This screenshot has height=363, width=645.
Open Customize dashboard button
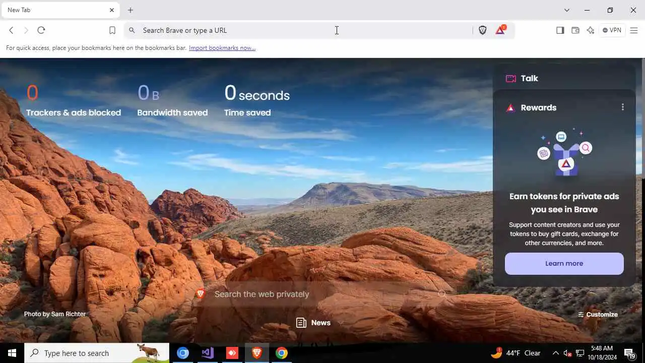[598, 314]
